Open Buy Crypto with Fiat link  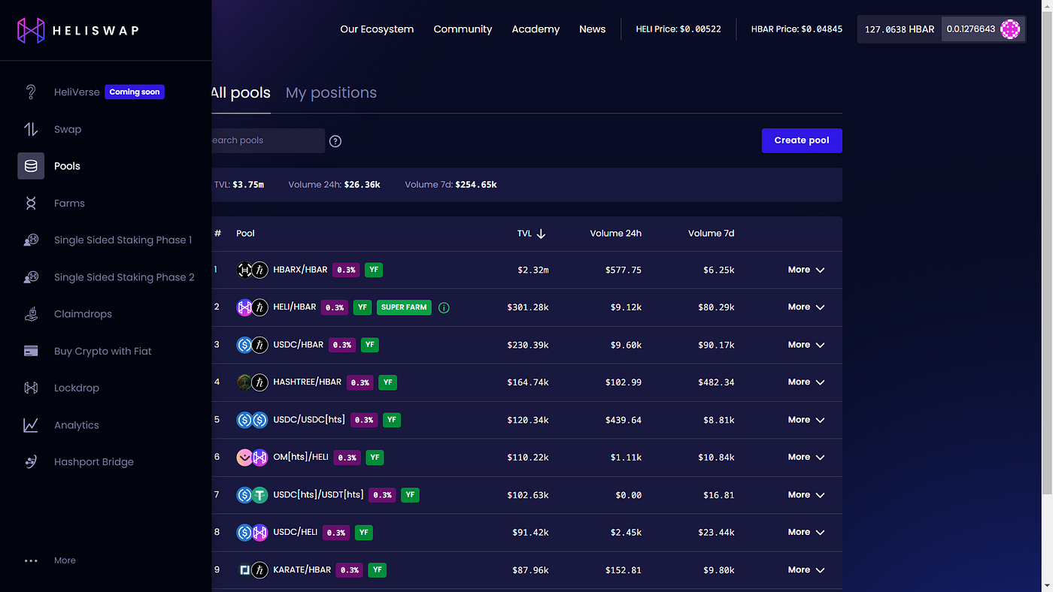103,351
